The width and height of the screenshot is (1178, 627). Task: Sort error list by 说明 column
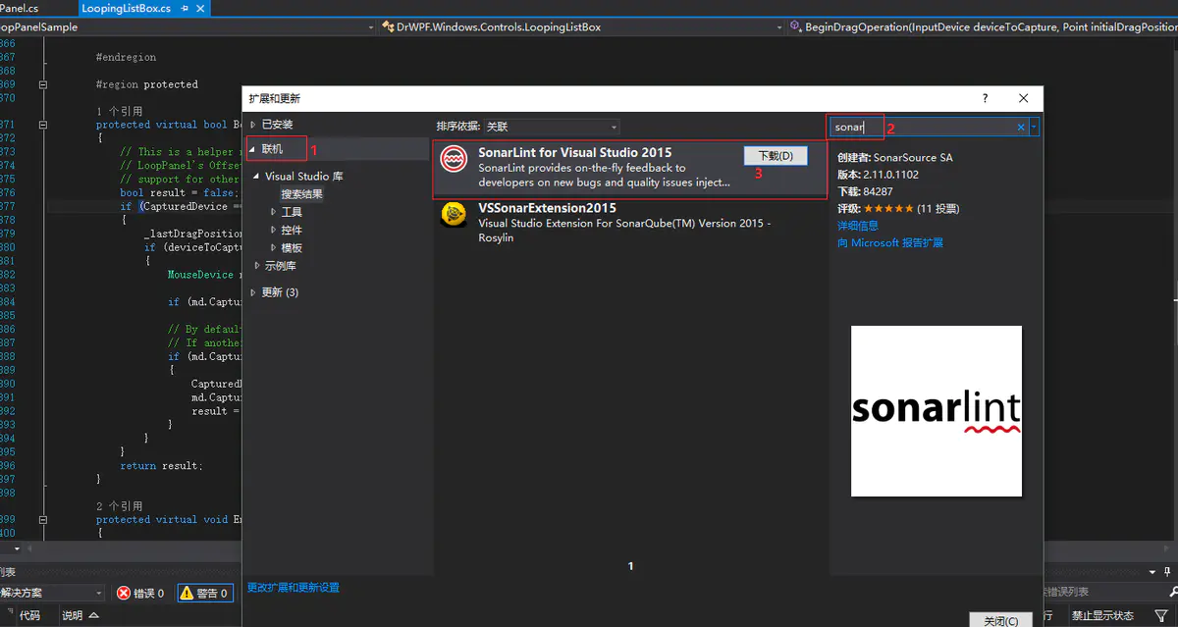[x=73, y=616]
